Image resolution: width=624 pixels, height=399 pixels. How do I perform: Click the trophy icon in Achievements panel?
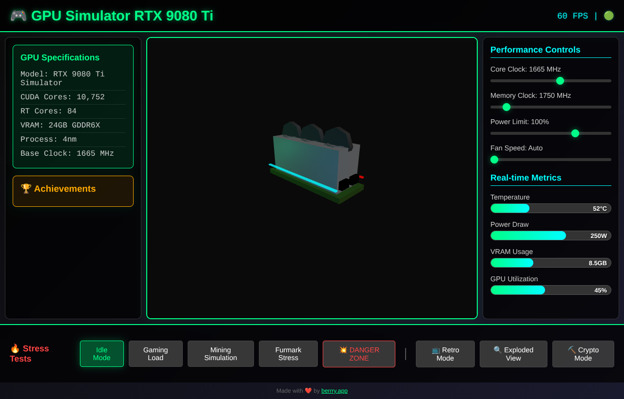point(26,189)
